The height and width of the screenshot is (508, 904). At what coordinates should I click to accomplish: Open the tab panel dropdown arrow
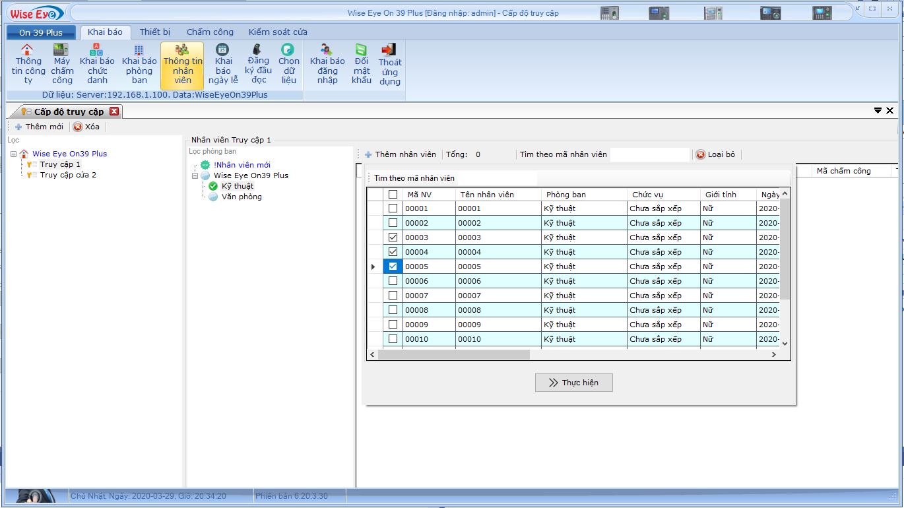pos(878,111)
